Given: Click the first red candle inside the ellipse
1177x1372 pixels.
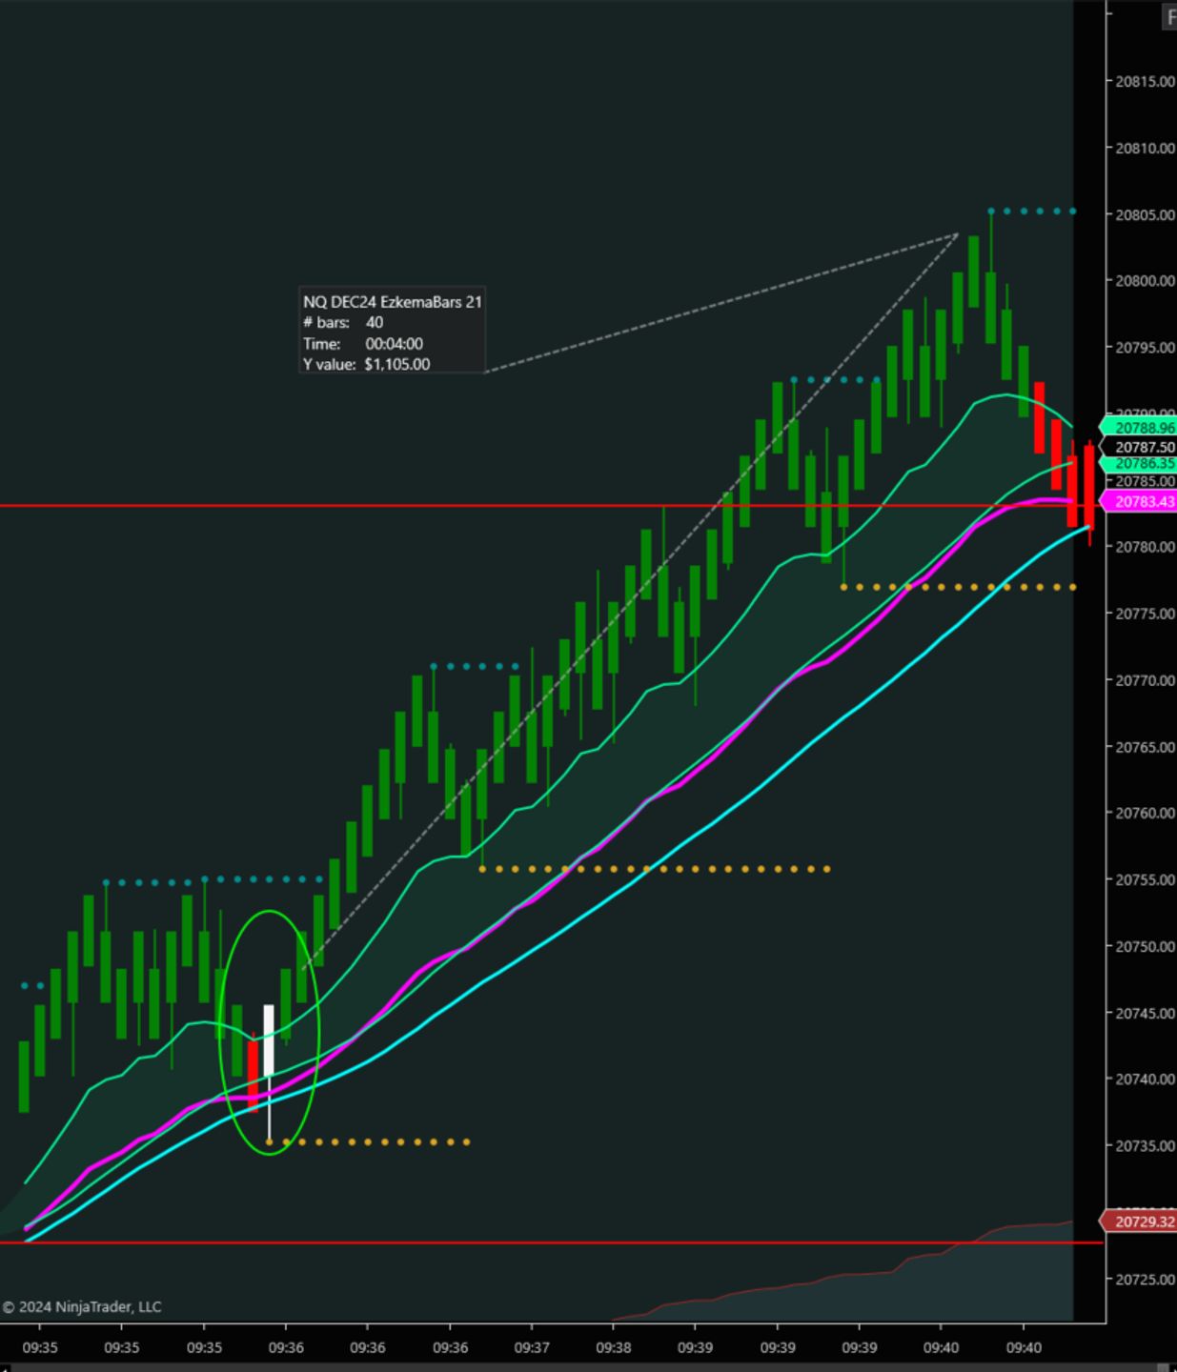Looking at the screenshot, I should coord(253,1074).
